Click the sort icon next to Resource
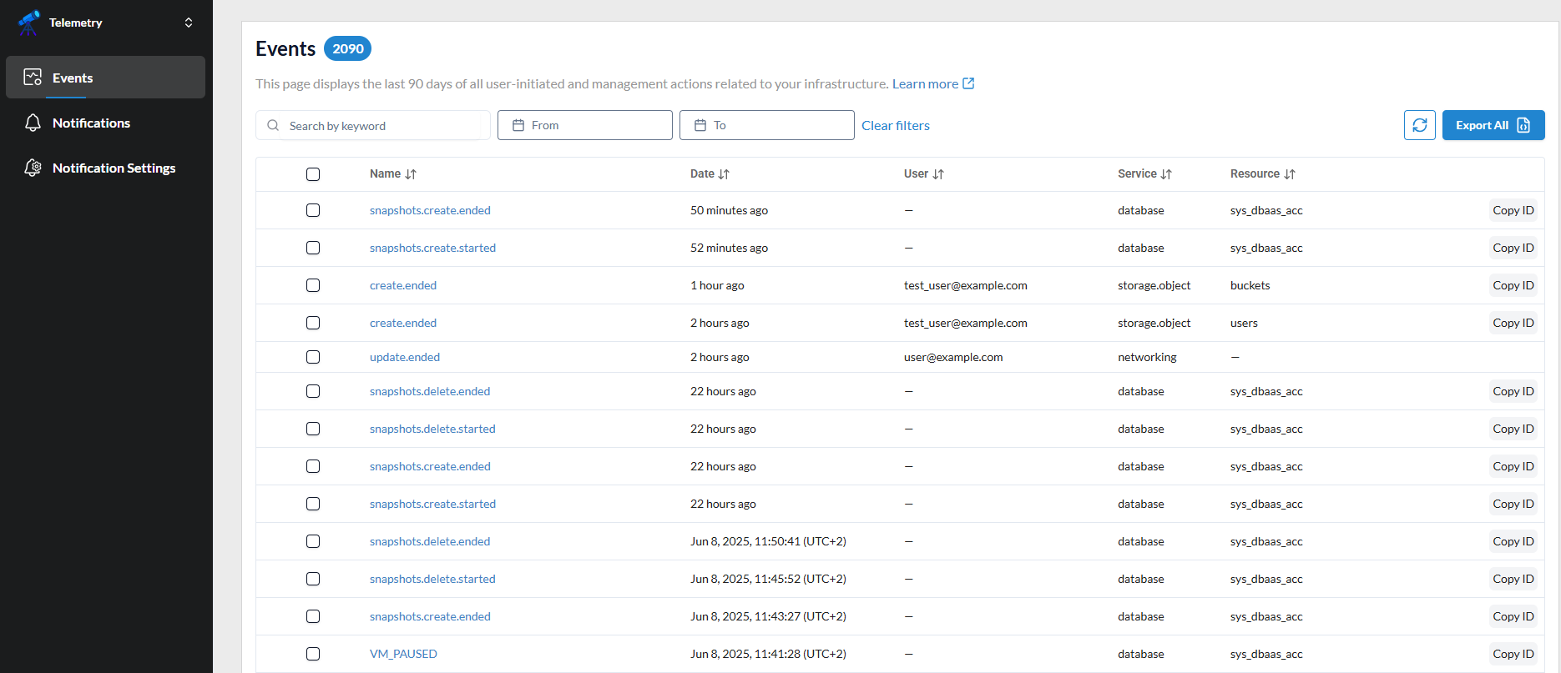 (1290, 174)
